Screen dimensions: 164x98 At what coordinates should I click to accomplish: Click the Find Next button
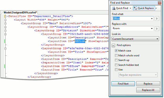click(x=123, y=84)
